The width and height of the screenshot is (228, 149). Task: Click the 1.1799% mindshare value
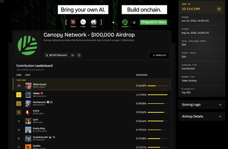pyautogui.click(x=141, y=95)
